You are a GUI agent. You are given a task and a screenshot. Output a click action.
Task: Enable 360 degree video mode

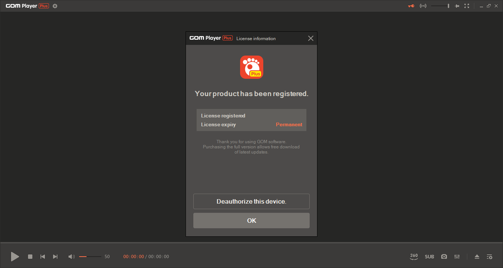[x=414, y=257]
